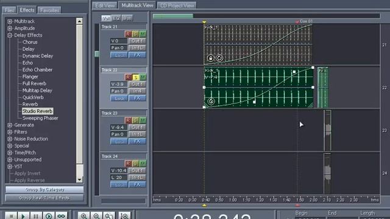Mute Track 24 with the M button
Viewport: 390px width, 219px height.
143,164
